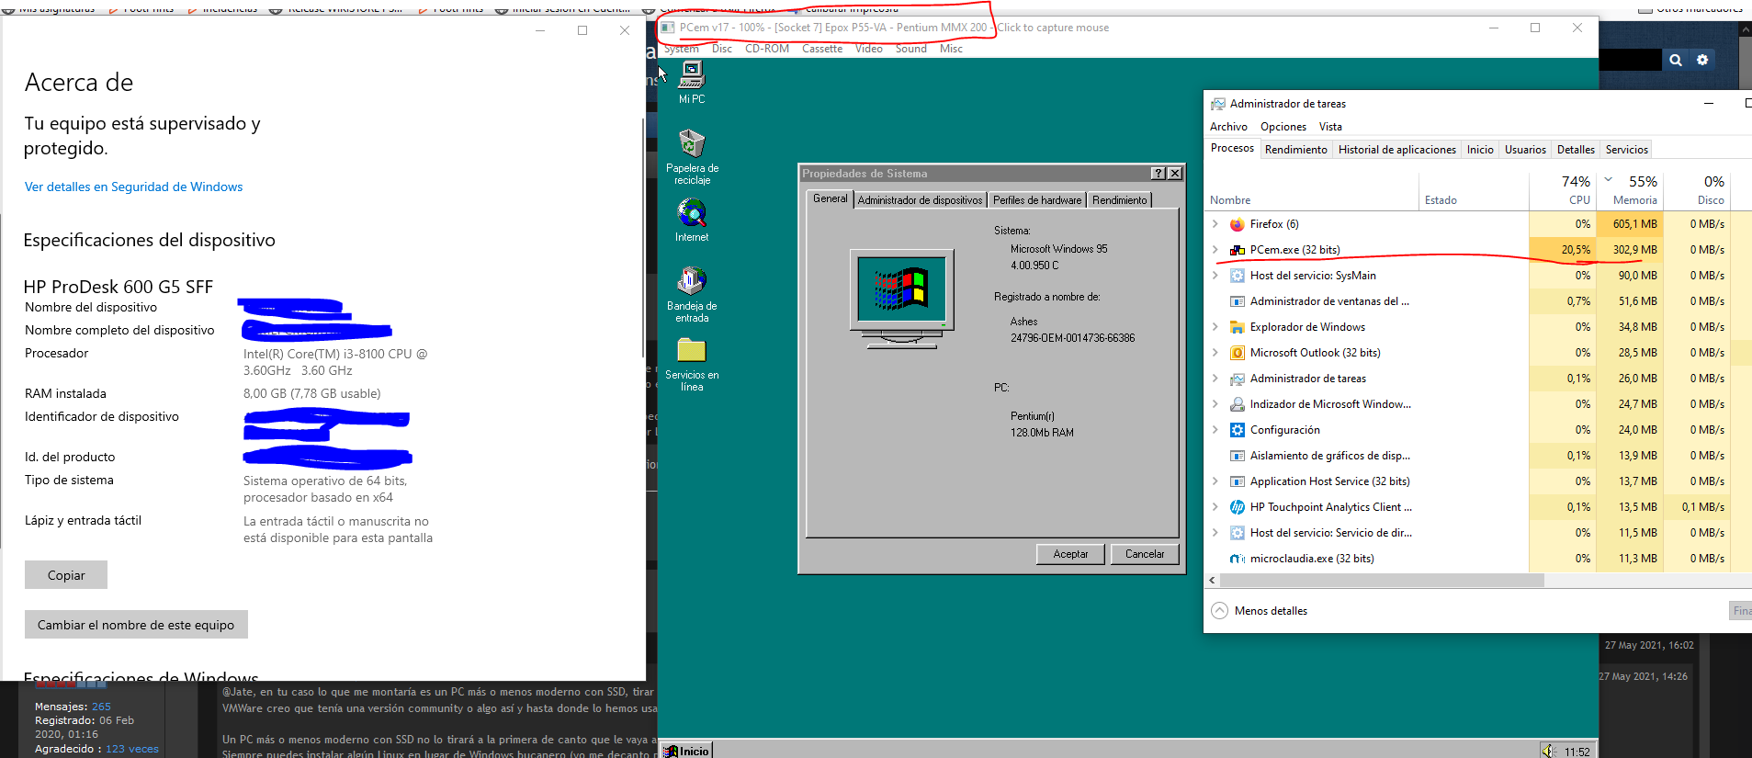Expand the PCem.exe process row
This screenshot has height=758, width=1752.
point(1215,250)
